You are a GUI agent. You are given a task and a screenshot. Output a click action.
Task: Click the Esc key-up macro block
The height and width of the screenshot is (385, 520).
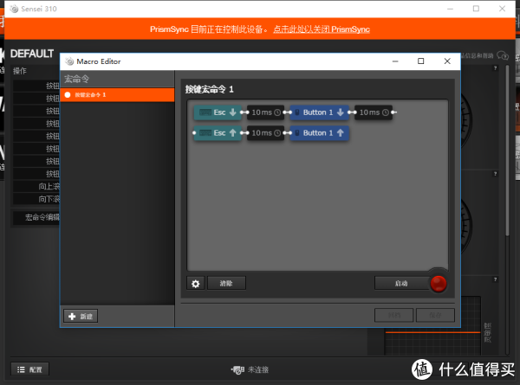click(218, 133)
